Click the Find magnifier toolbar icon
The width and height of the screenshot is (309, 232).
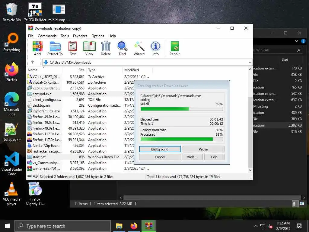[122, 48]
